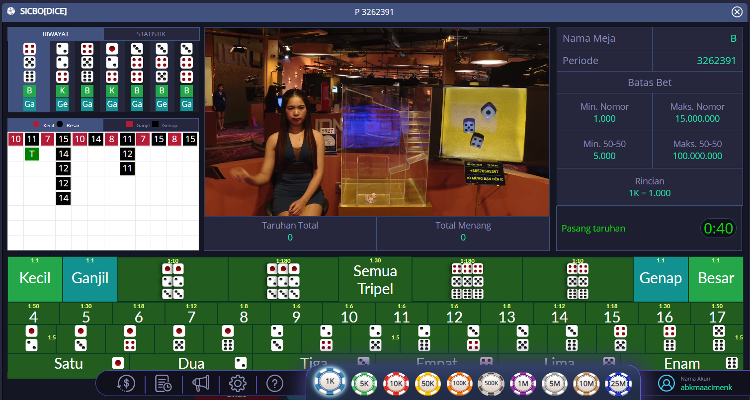
Task: Click the dollar refresh transaction icon
Action: pyautogui.click(x=126, y=384)
